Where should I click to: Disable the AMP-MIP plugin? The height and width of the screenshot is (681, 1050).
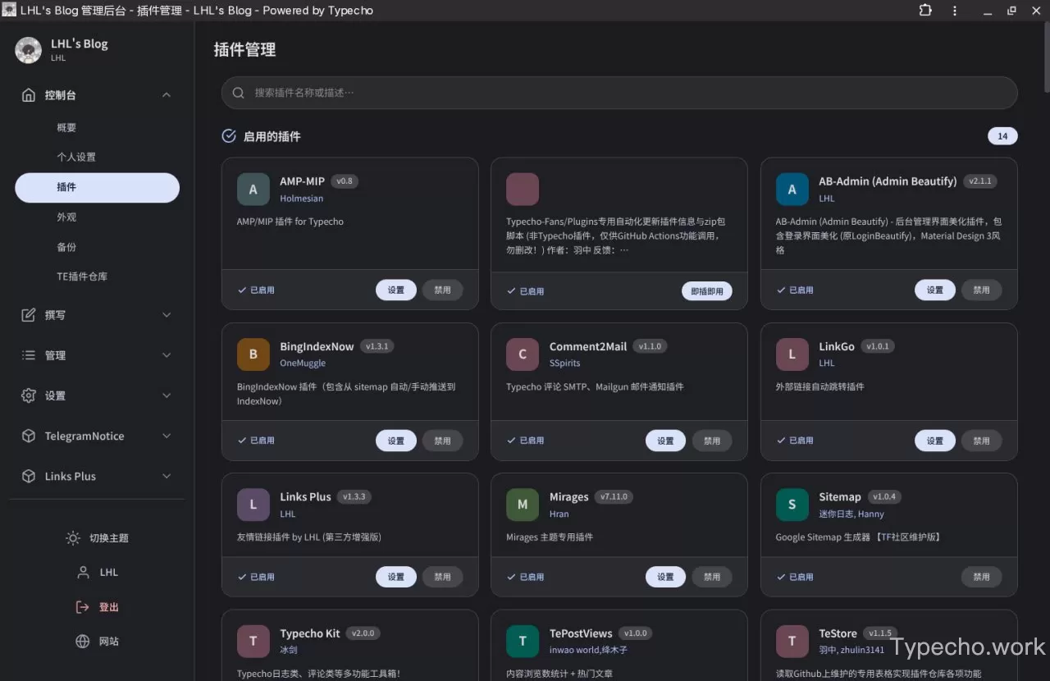442,290
